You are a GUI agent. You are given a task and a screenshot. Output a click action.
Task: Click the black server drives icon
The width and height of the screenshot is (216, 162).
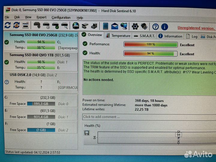[x=94, y=26]
